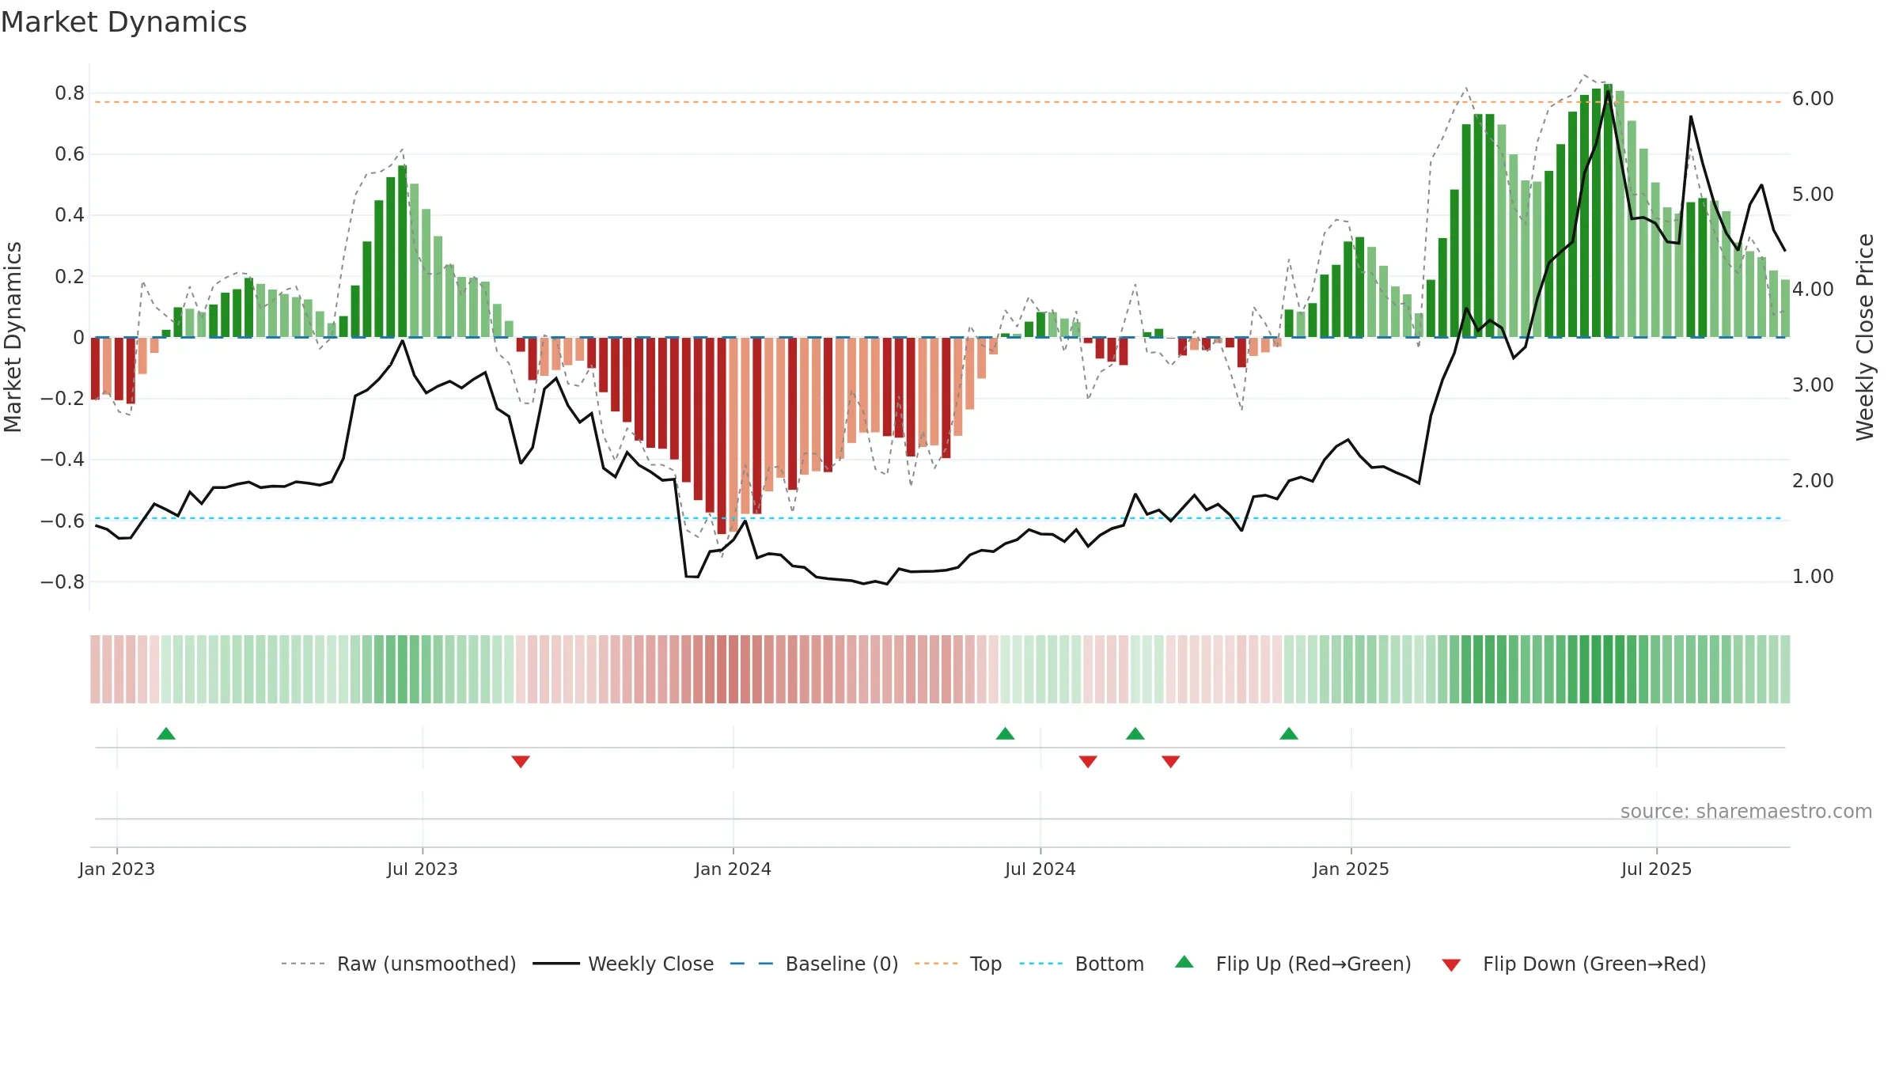Toggle the Baseline (0) legend entry
This screenshot has height=1068, width=1899.
tap(814, 964)
